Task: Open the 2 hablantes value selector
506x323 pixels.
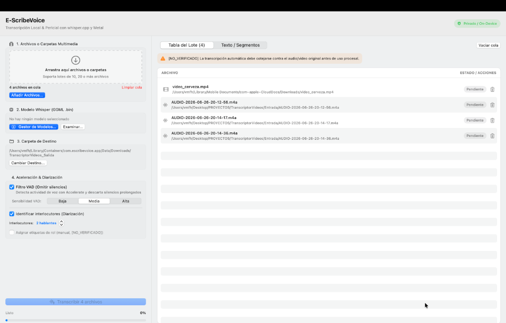Action: coord(46,223)
